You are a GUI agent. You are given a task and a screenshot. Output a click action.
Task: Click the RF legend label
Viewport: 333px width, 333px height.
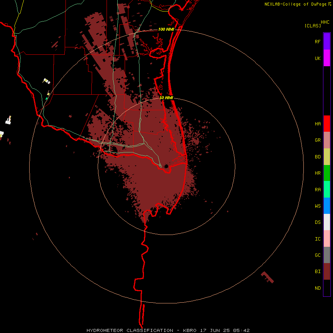pos(317,41)
